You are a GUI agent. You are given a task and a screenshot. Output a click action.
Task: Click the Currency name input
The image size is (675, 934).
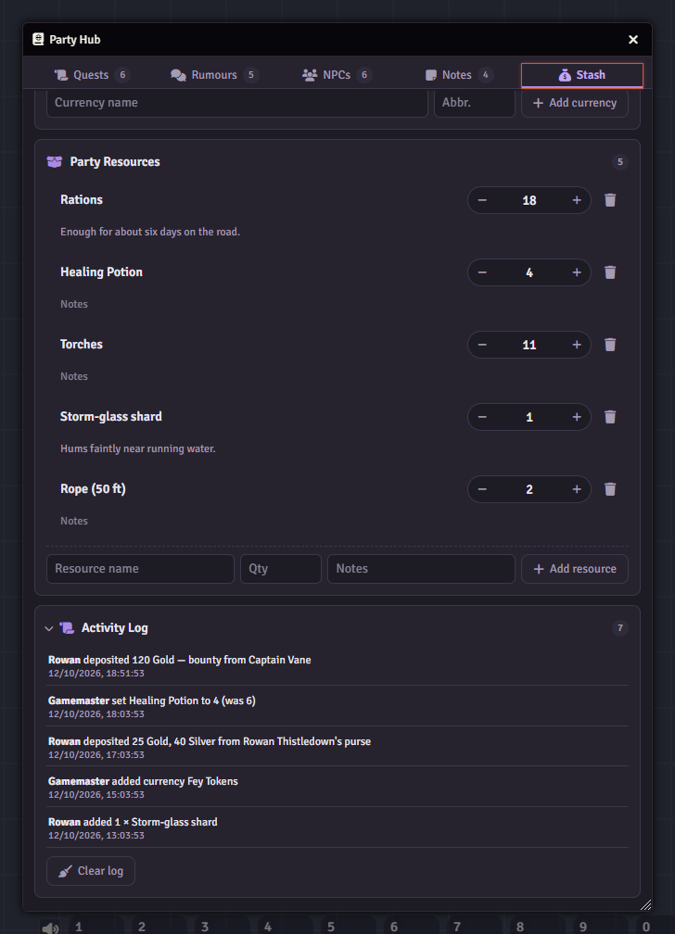237,103
